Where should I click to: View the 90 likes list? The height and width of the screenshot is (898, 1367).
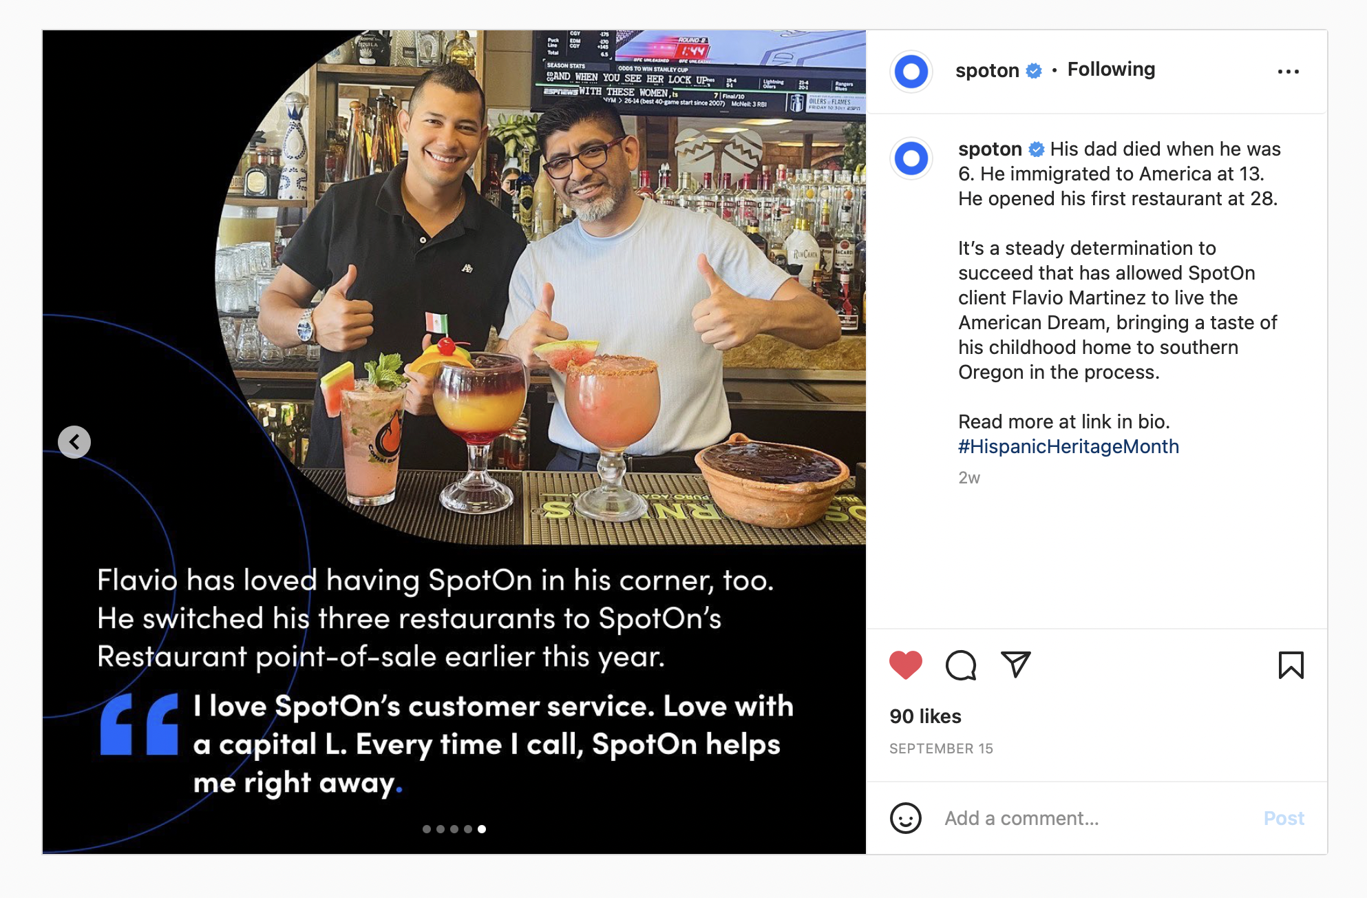[925, 717]
